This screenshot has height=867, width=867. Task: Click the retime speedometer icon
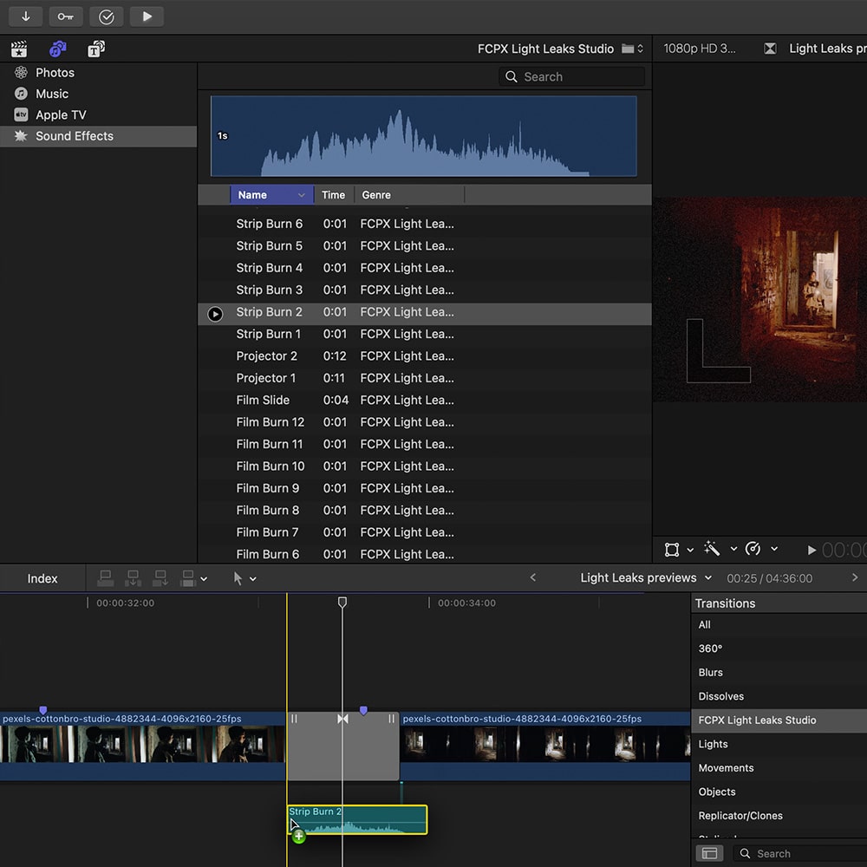click(x=753, y=549)
